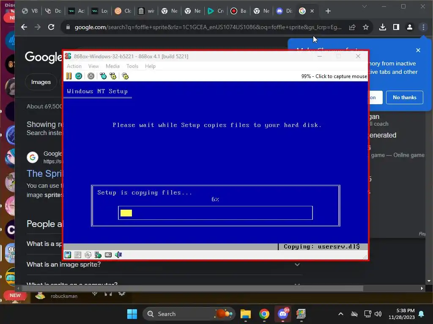Open 86Box settings via toolbar icon
Image resolution: width=433 pixels, height=324 pixels.
(125, 76)
